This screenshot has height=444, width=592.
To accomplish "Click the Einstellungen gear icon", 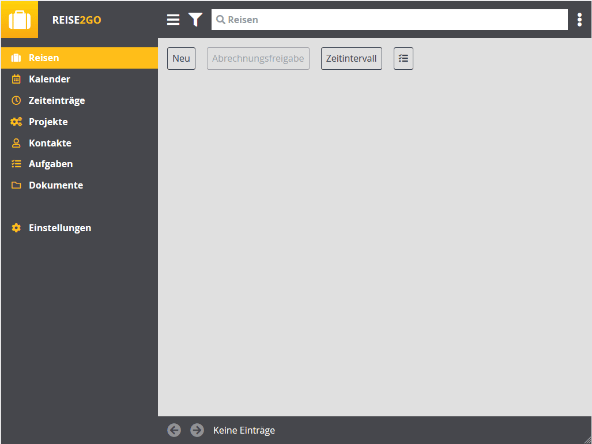I will [x=16, y=228].
